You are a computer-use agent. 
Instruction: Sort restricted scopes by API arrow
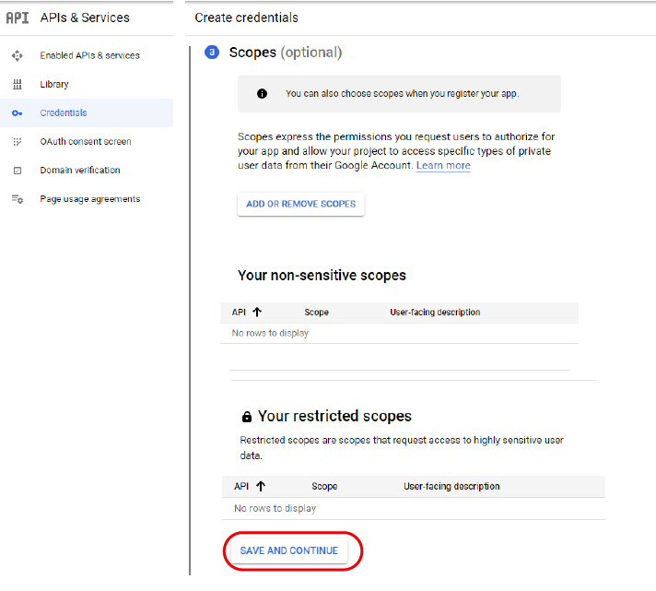click(261, 486)
